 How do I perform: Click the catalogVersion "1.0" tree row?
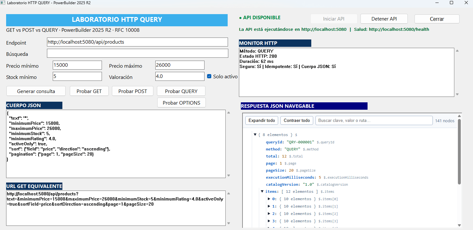point(307,184)
